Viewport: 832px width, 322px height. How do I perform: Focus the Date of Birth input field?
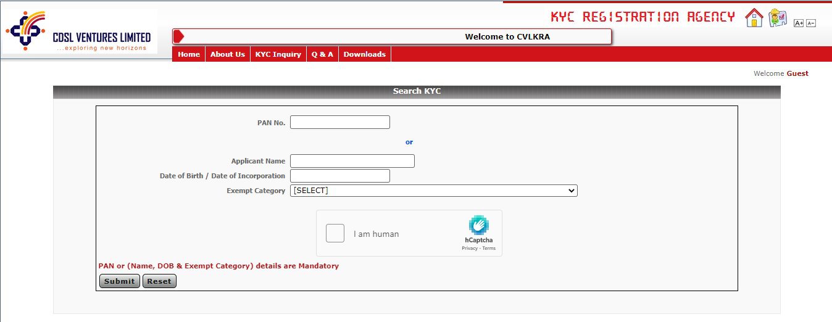tap(340, 176)
